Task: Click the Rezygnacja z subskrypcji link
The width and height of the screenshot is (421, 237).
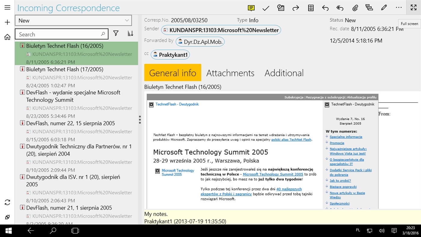Action: coord(325,97)
